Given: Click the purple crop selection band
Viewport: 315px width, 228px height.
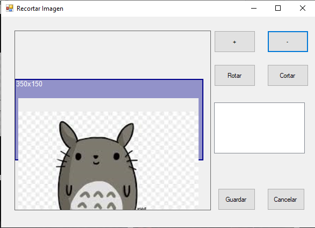Looking at the screenshot, I should [109, 89].
